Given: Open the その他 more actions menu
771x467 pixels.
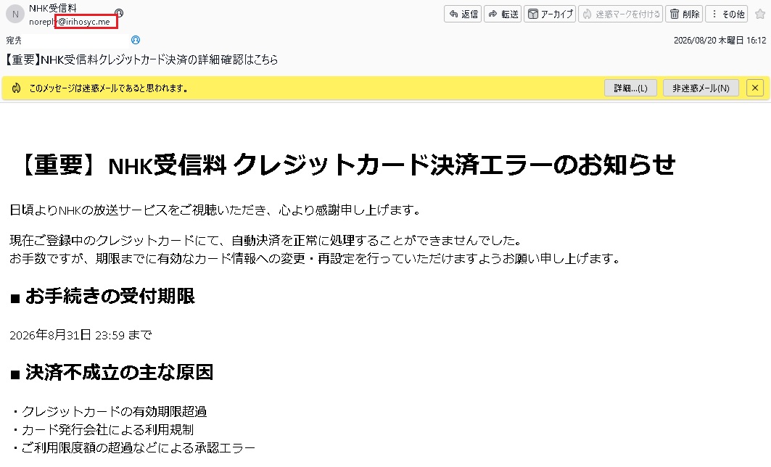Looking at the screenshot, I should [x=727, y=15].
